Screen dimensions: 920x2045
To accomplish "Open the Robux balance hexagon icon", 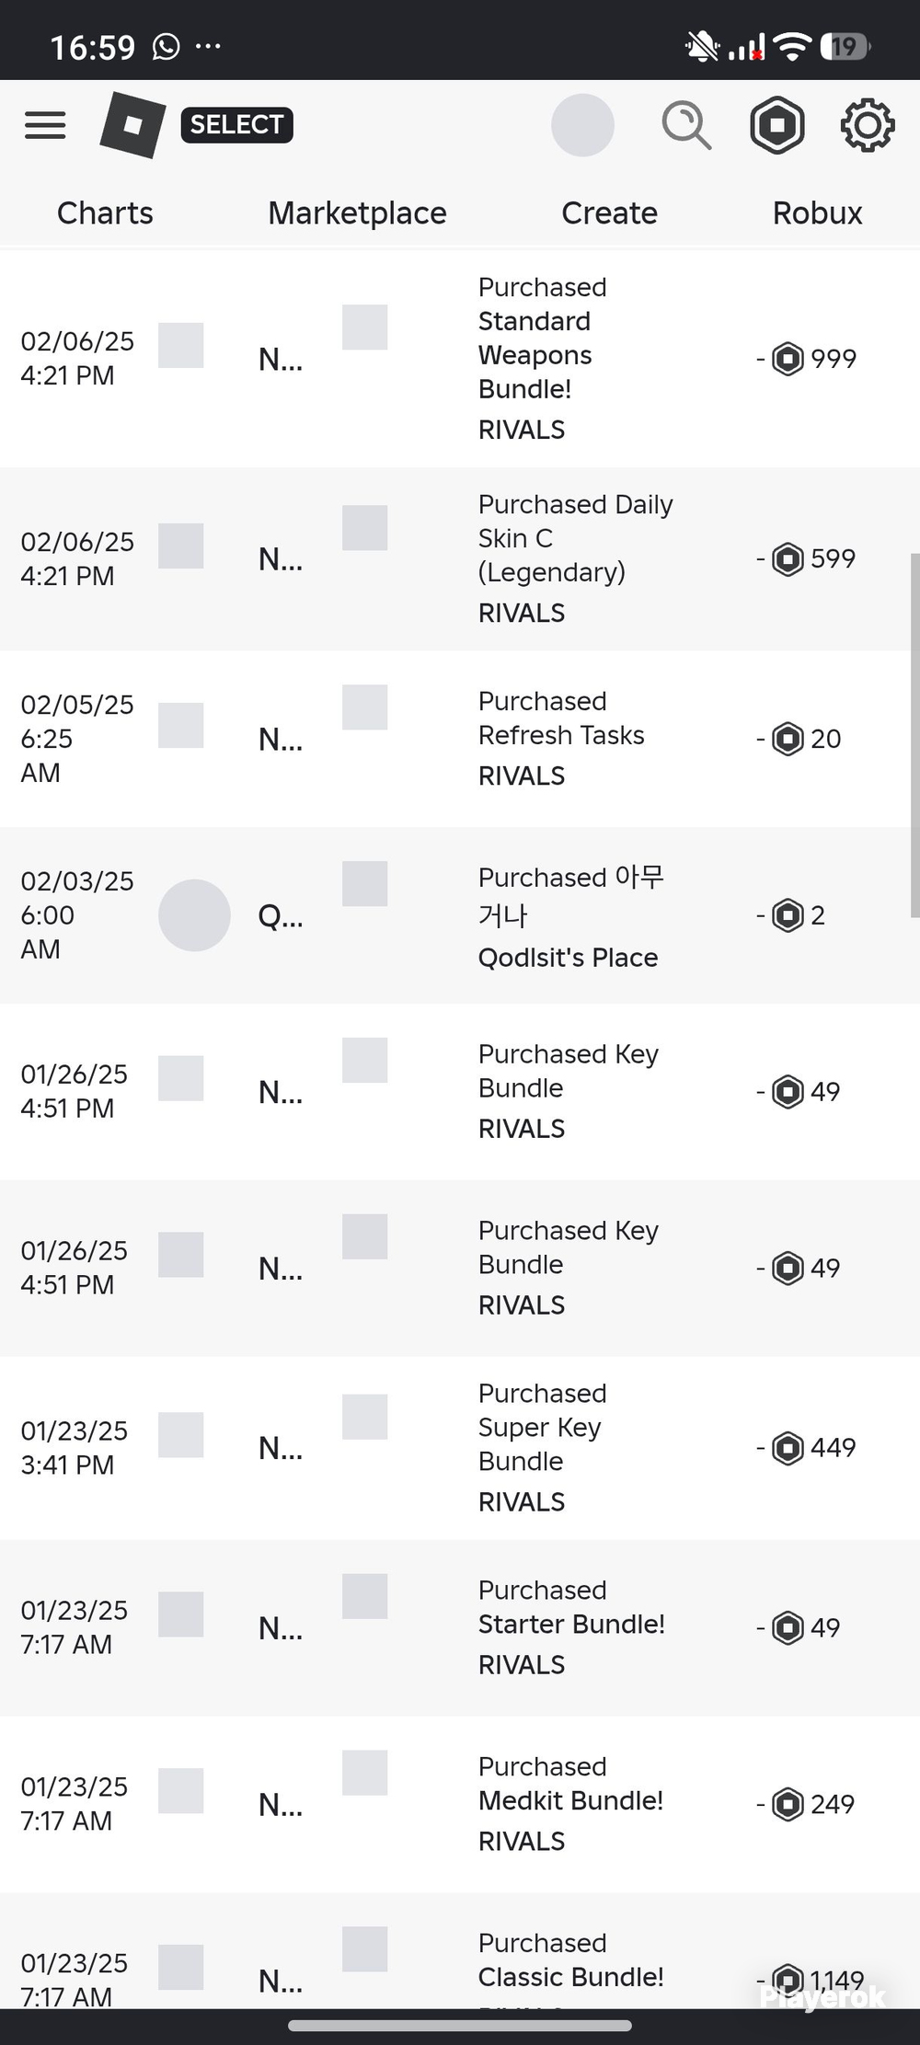I will coord(777,125).
